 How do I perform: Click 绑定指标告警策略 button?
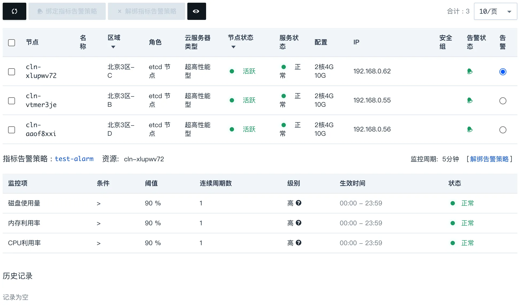pyautogui.click(x=67, y=11)
